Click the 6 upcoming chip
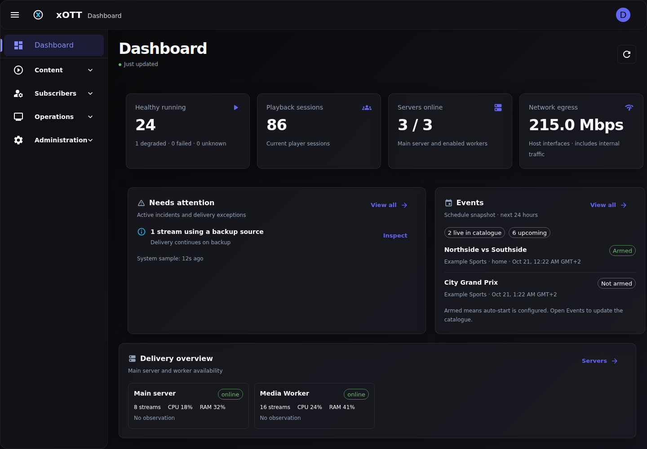 click(x=529, y=233)
